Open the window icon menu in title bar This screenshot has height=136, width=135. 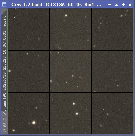coord(5,5)
